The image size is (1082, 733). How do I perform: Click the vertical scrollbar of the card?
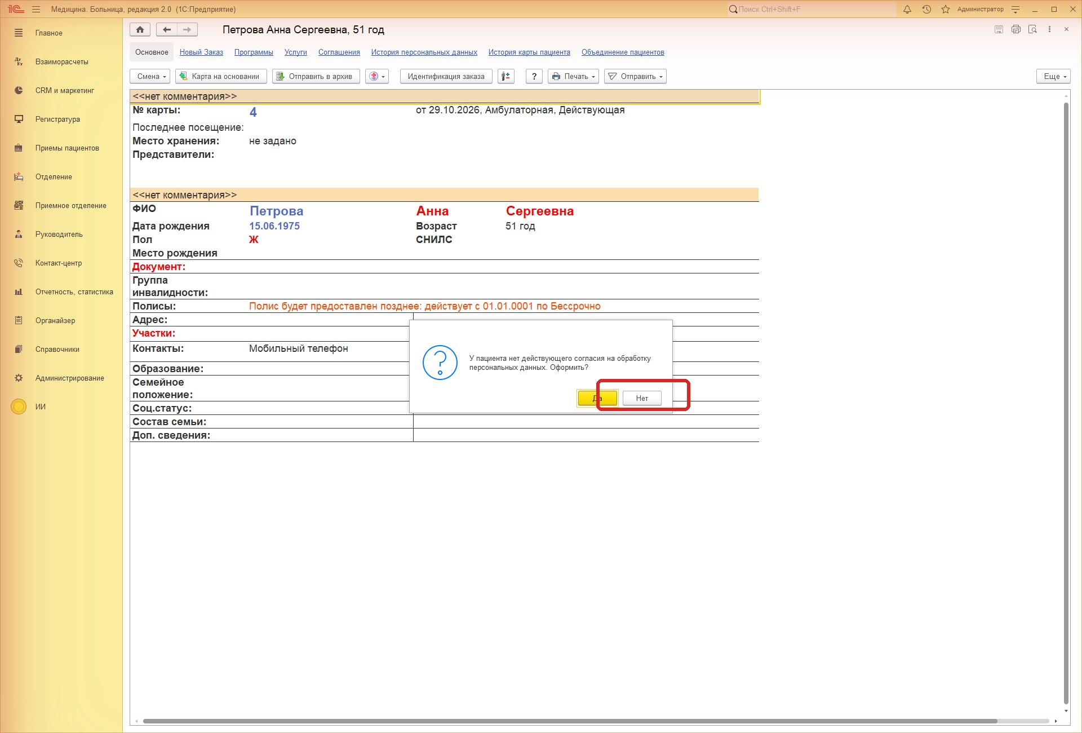pos(1066,403)
